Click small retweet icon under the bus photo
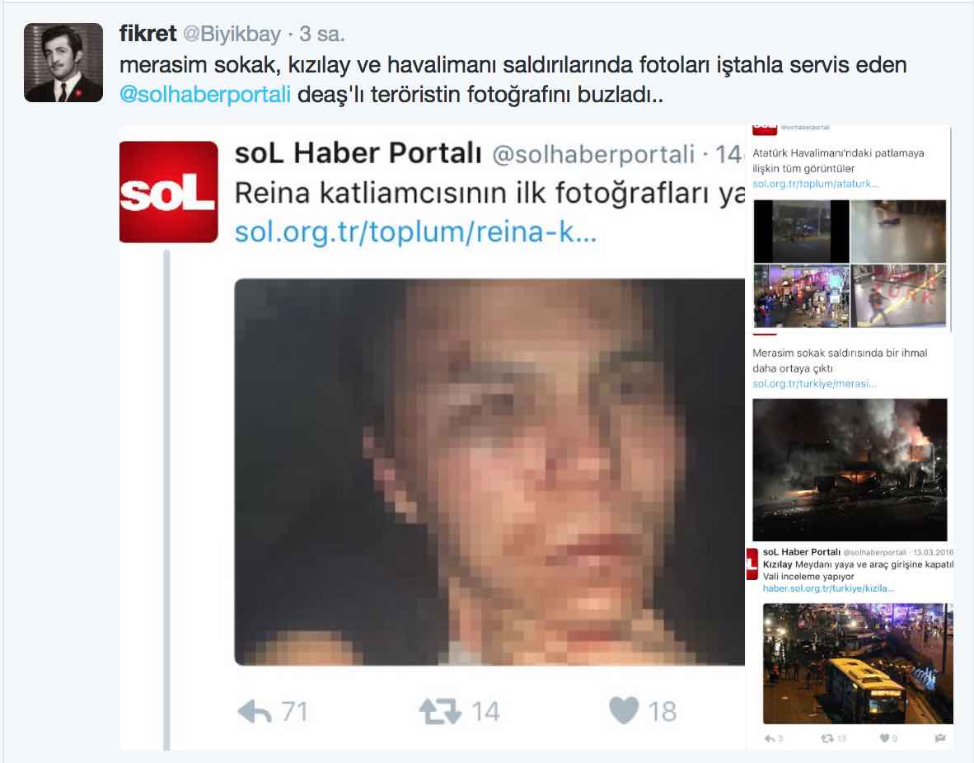Screen dimensions: 974x763 pyautogui.click(x=826, y=738)
